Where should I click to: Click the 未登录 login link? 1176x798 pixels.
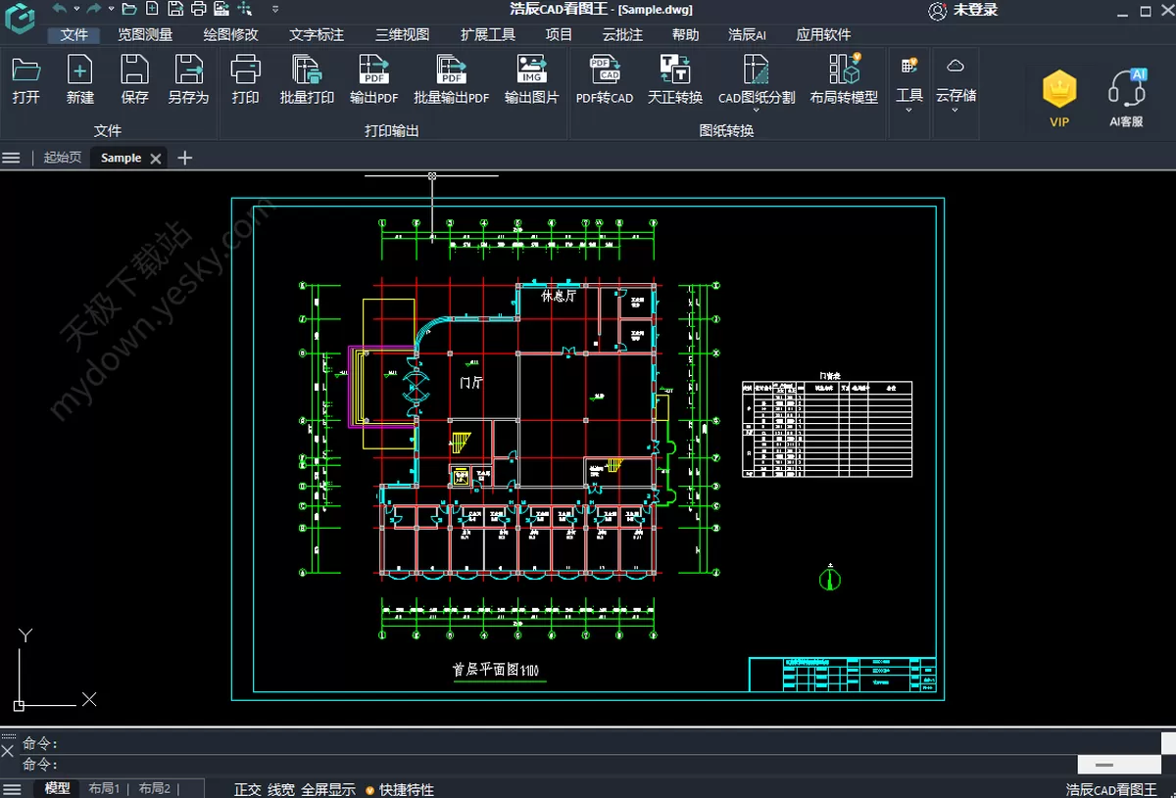[976, 11]
